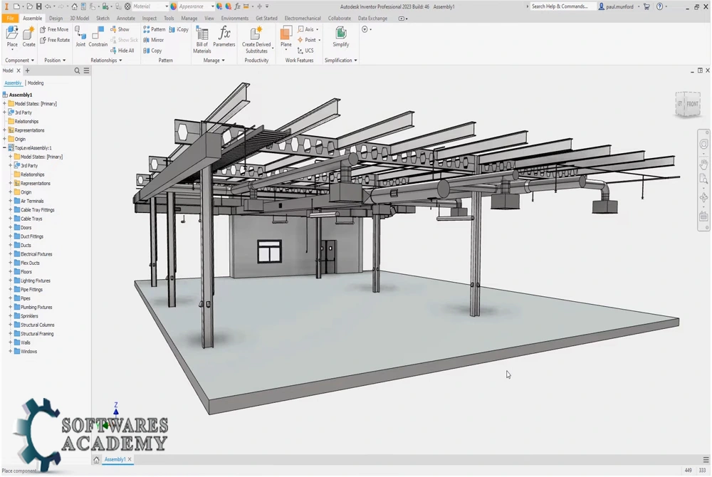Viewport: 712px width, 477px height.
Task: Open the Bill of Materials
Action: (202, 39)
